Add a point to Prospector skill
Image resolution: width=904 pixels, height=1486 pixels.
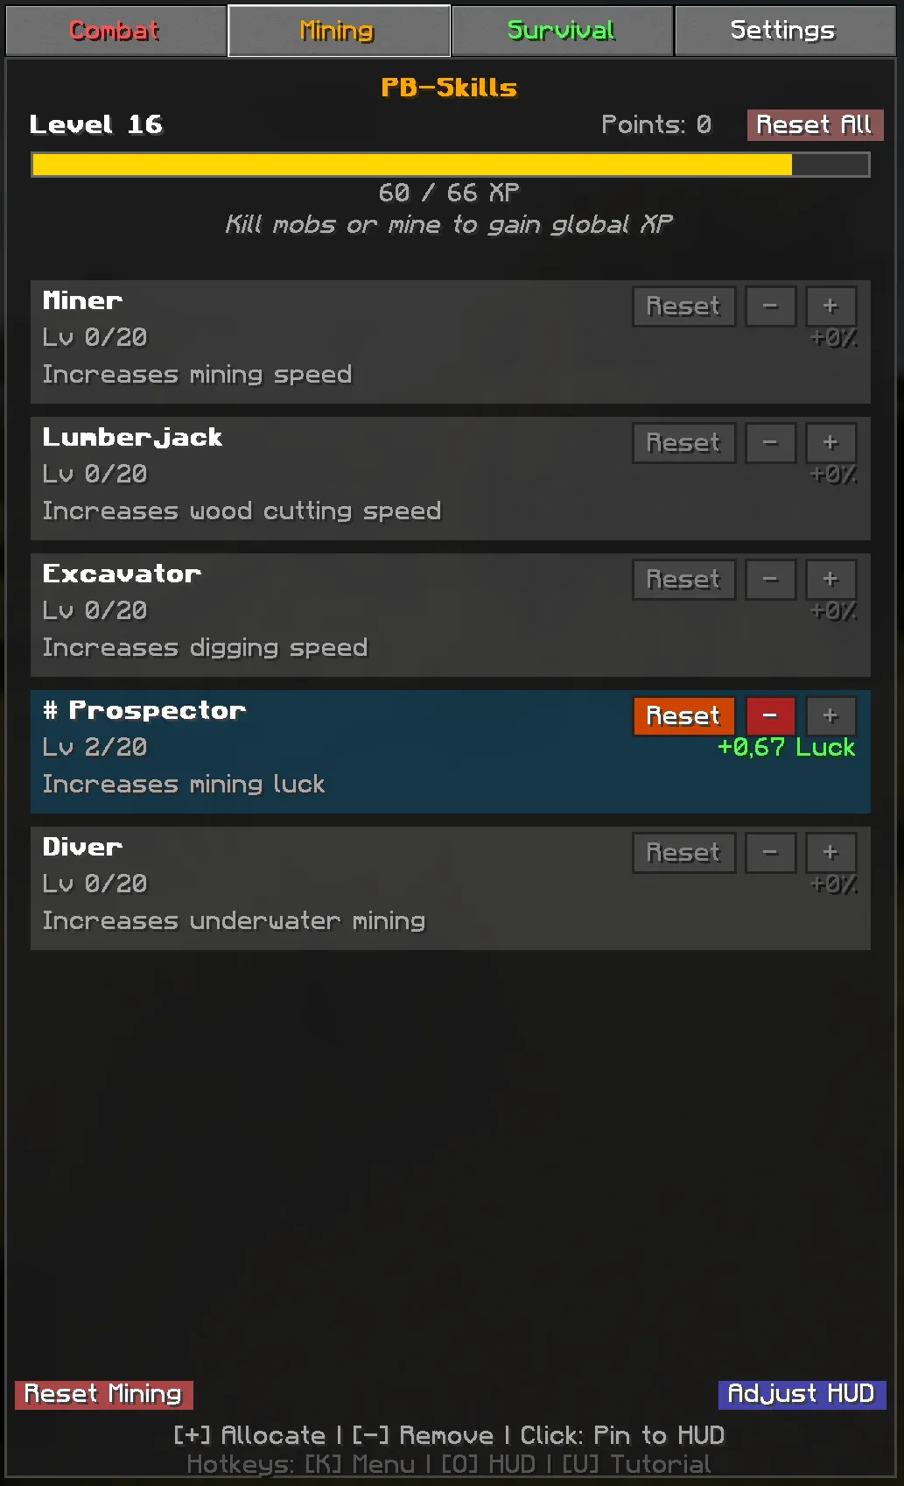point(830,716)
